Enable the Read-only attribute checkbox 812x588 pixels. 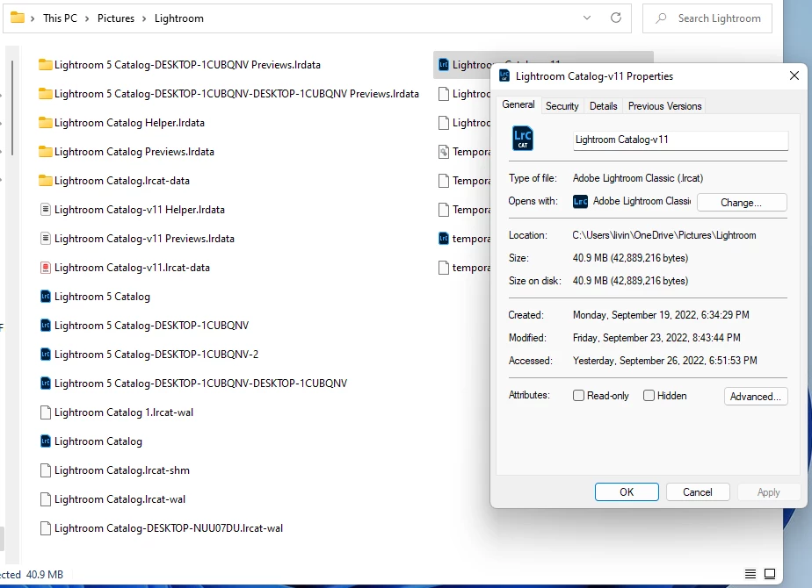click(578, 396)
